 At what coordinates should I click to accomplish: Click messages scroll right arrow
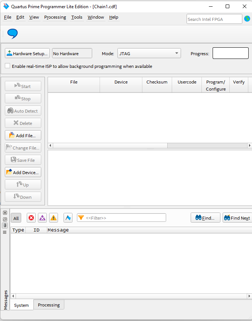pos(249,296)
